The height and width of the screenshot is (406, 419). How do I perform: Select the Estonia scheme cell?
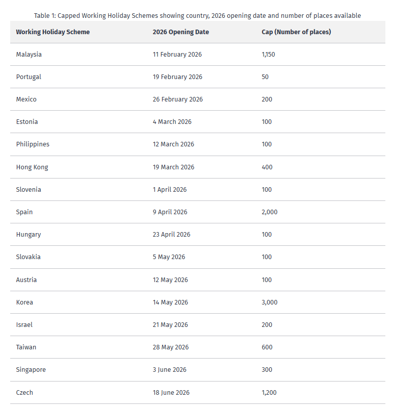[x=27, y=122]
